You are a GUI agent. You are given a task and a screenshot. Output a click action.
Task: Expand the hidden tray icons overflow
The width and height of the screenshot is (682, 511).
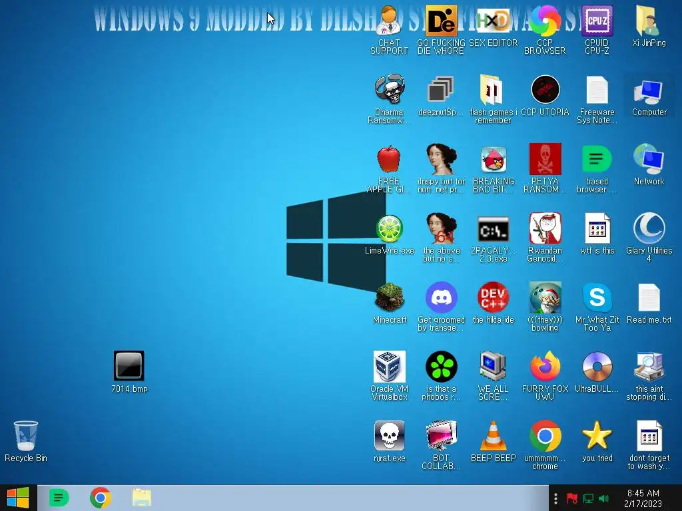coord(555,498)
